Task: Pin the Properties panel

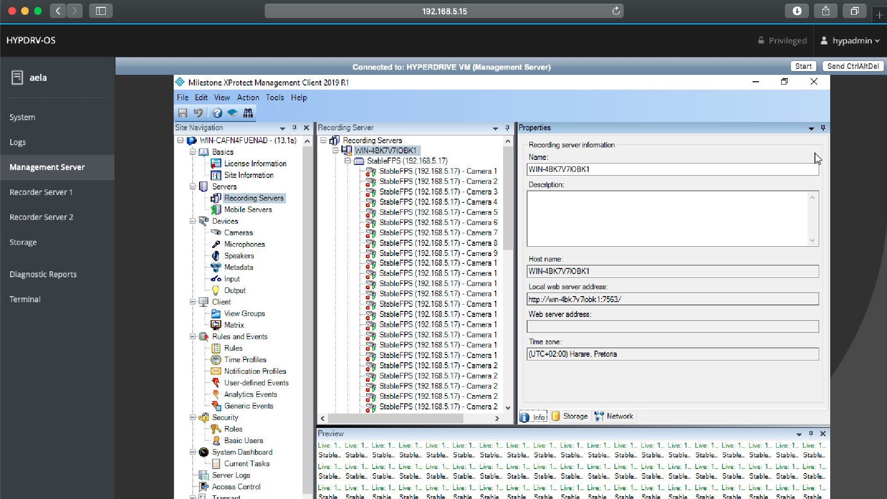Action: click(x=823, y=128)
